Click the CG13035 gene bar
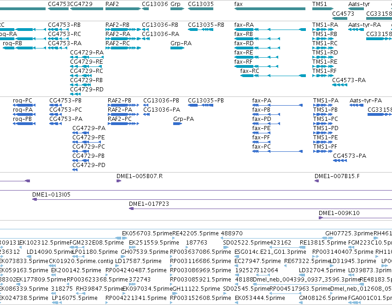The image size is (392, 305). tap(200, 9)
